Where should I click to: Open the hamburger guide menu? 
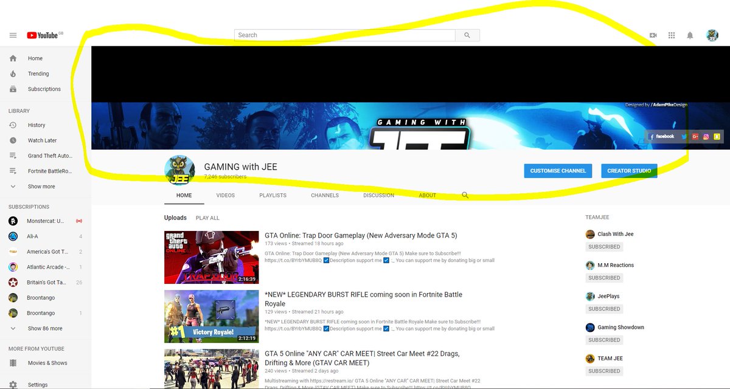(x=13, y=35)
